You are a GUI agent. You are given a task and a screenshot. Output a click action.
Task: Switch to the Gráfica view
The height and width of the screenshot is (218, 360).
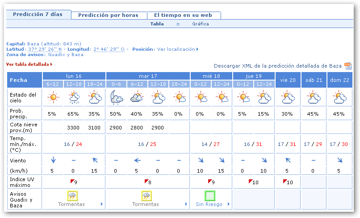[x=200, y=24]
